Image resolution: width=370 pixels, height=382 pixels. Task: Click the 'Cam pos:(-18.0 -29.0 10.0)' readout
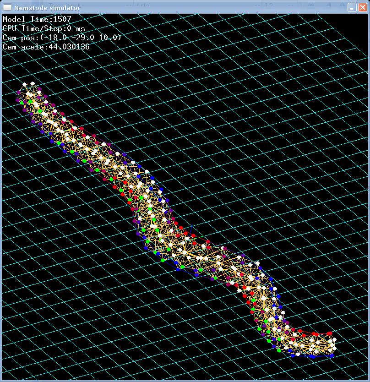pos(62,38)
